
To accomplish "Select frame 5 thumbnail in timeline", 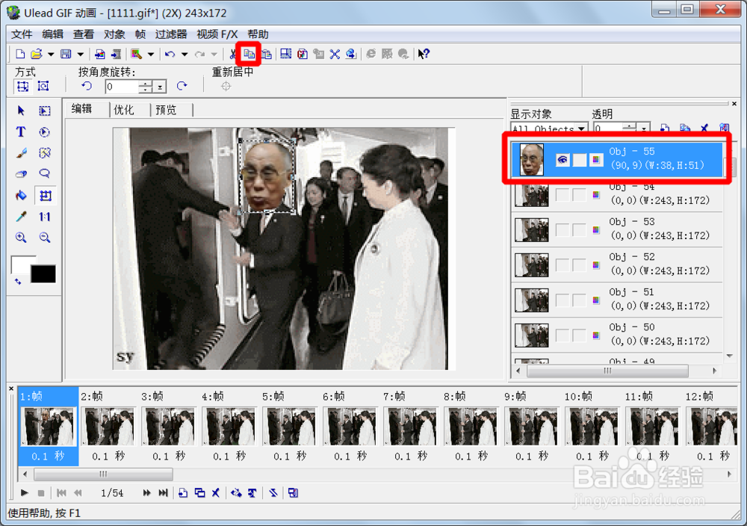I will 289,426.
